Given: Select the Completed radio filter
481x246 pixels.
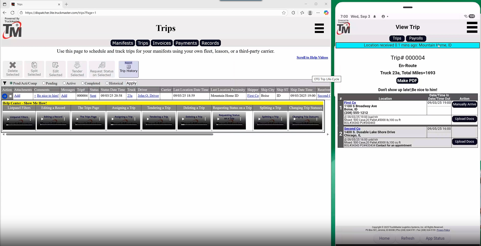Looking at the screenshot, I should pos(82,83).
